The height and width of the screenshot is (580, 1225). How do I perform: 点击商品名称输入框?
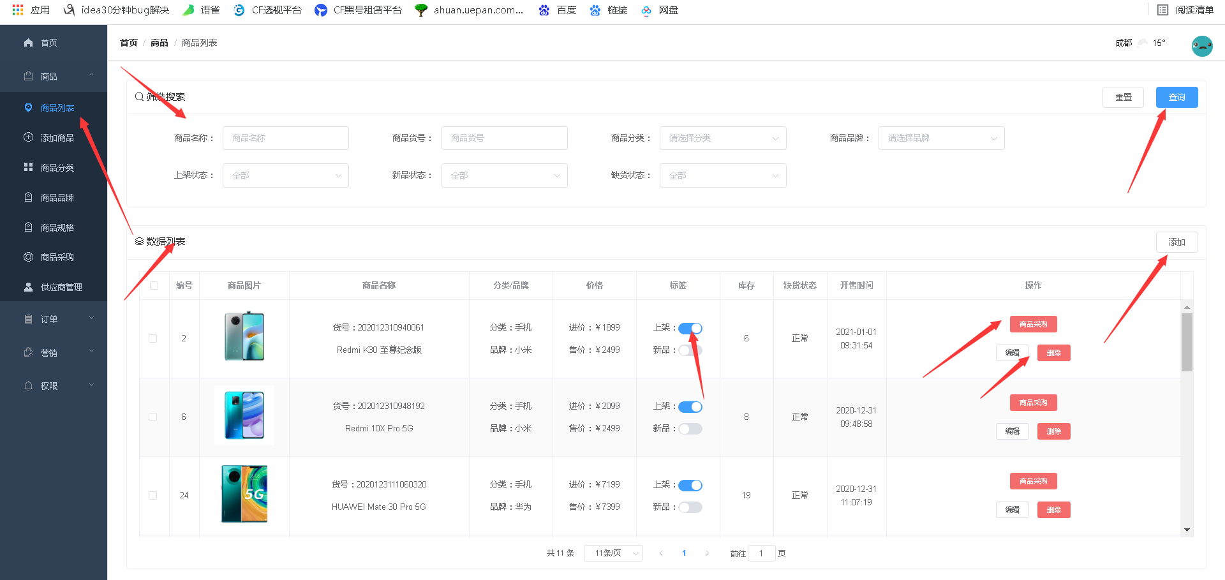click(x=285, y=138)
